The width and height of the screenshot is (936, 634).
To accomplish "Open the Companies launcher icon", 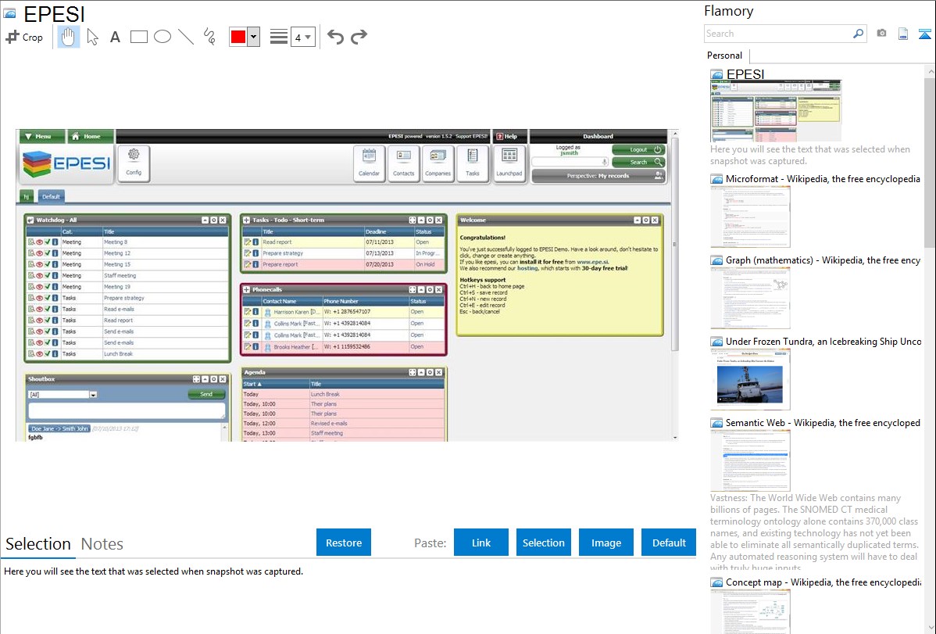I will pyautogui.click(x=438, y=163).
